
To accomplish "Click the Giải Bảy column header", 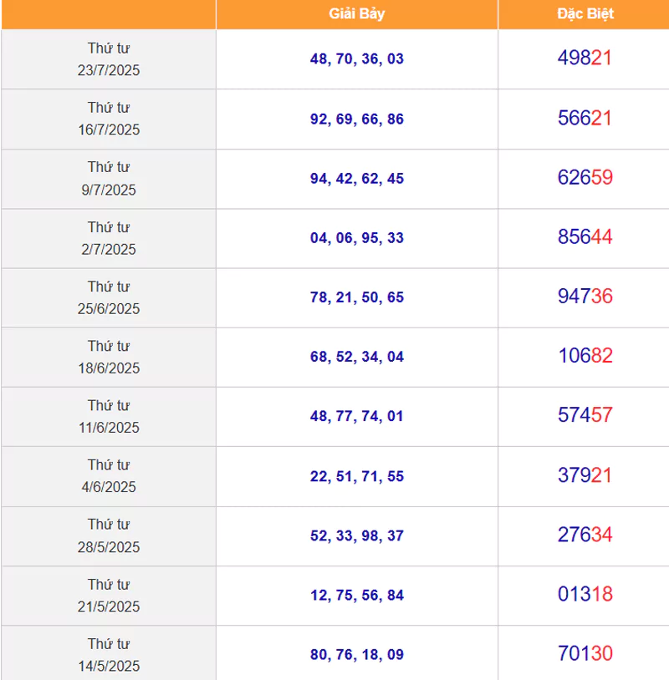I will (356, 14).
